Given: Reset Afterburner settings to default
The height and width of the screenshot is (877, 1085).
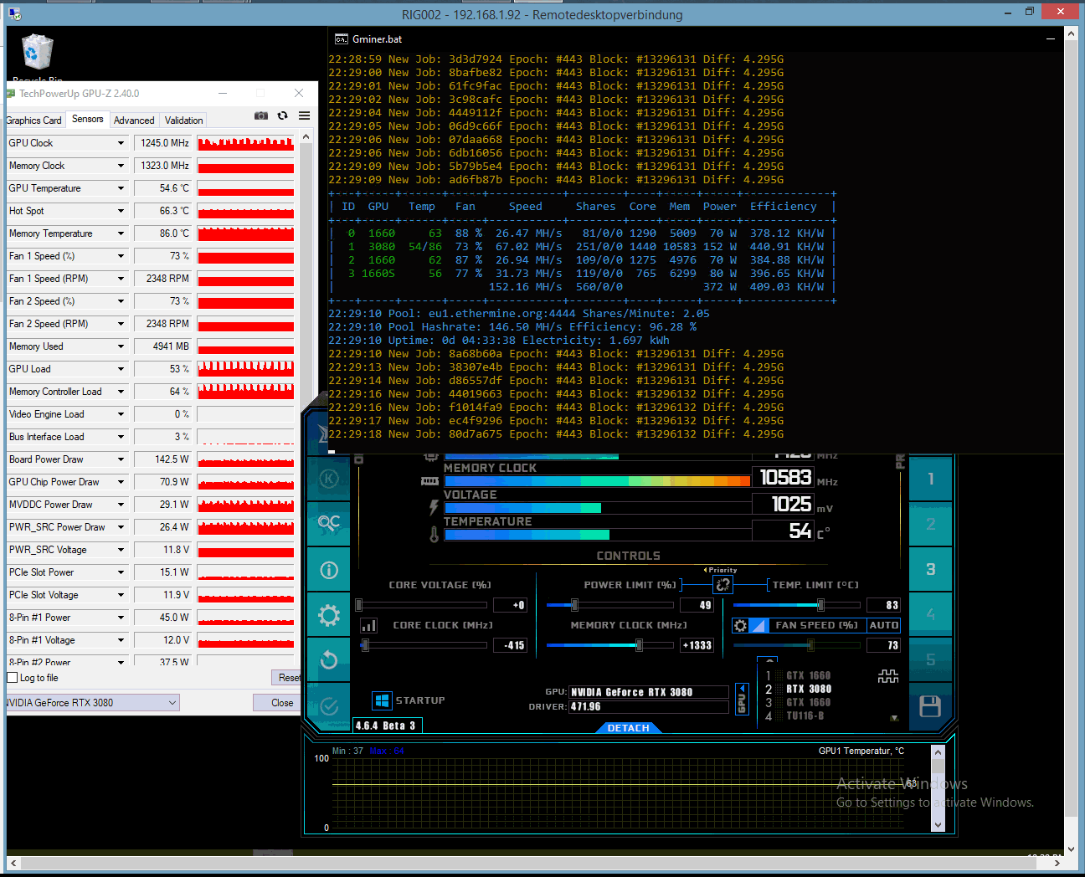Looking at the screenshot, I should click(x=328, y=660).
